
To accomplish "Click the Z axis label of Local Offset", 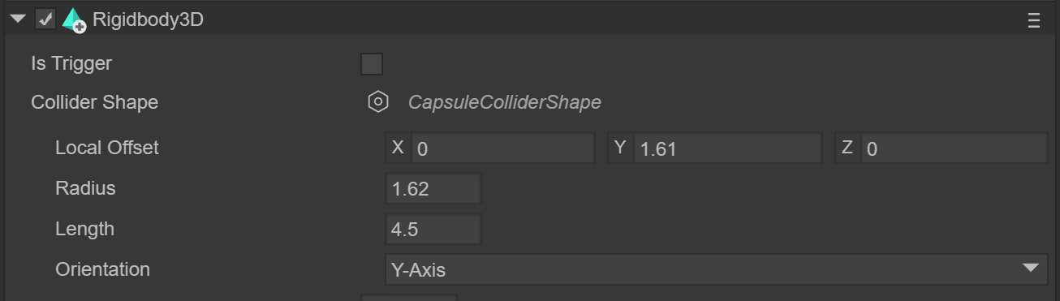I will pyautogui.click(x=847, y=148).
